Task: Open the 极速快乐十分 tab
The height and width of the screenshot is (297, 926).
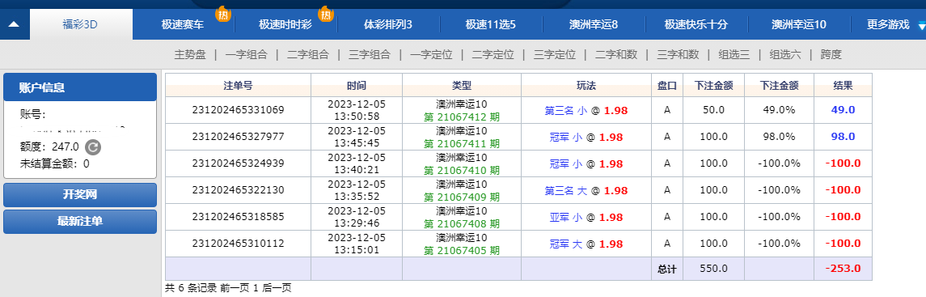Action: tap(696, 25)
